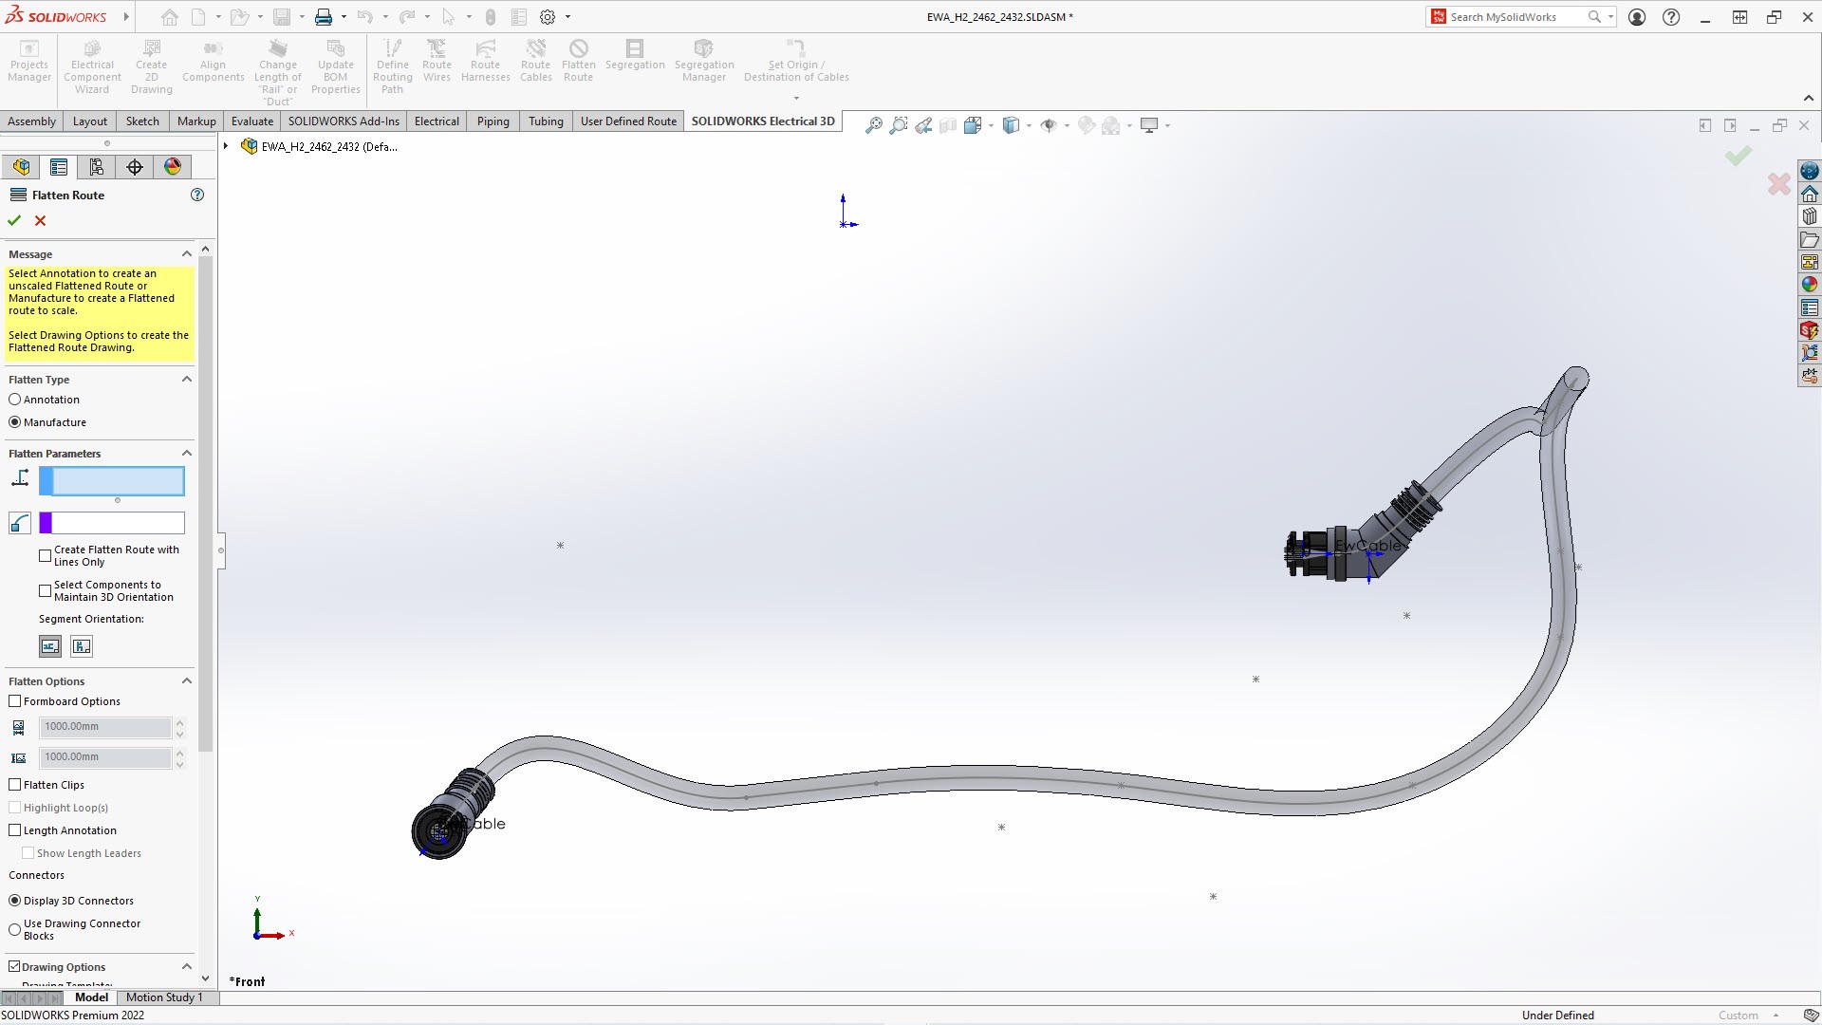Switch to the Piping tab
1822x1025 pixels.
click(x=493, y=121)
